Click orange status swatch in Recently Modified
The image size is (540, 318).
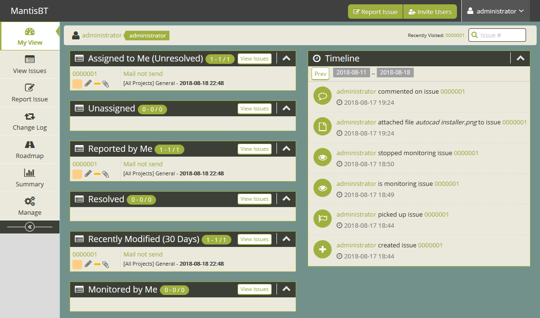[x=77, y=264]
